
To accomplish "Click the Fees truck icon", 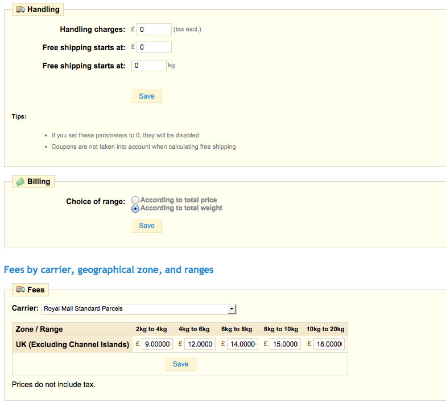I will (20, 290).
